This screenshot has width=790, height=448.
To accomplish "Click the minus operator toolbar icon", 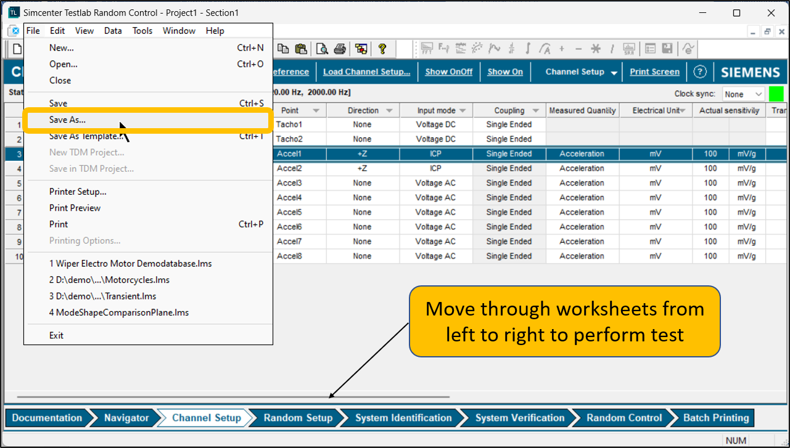I will [x=578, y=49].
